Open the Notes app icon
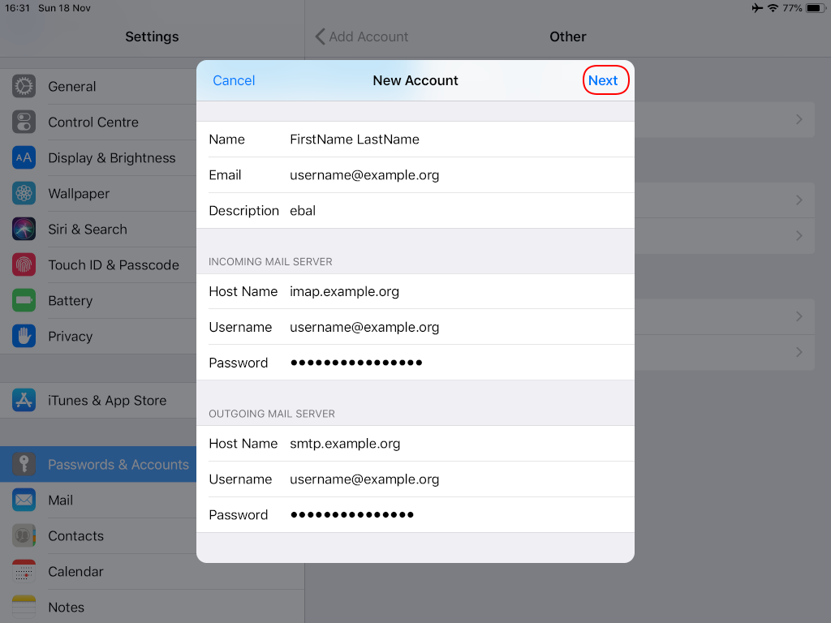This screenshot has width=831, height=623. [x=24, y=607]
